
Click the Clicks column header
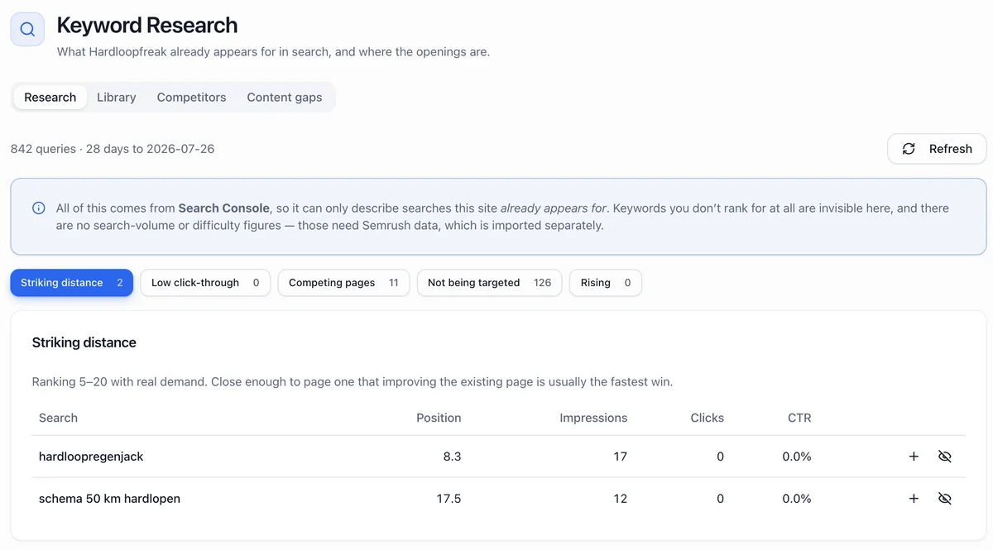708,418
